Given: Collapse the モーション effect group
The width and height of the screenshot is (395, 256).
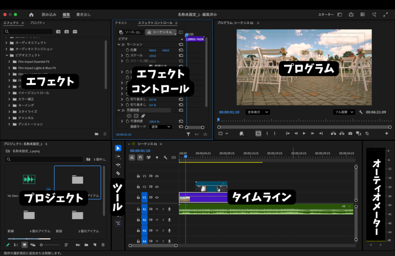Looking at the screenshot, I should tap(119, 45).
